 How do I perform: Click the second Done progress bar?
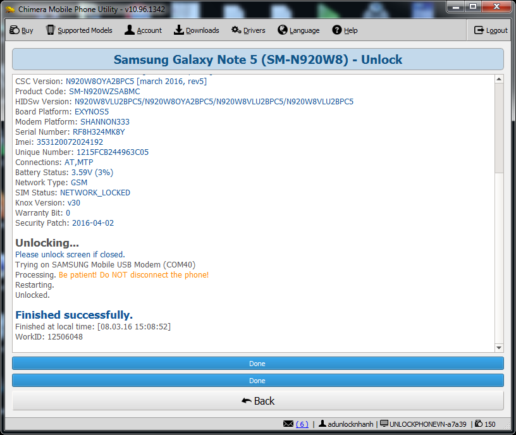[x=257, y=381]
